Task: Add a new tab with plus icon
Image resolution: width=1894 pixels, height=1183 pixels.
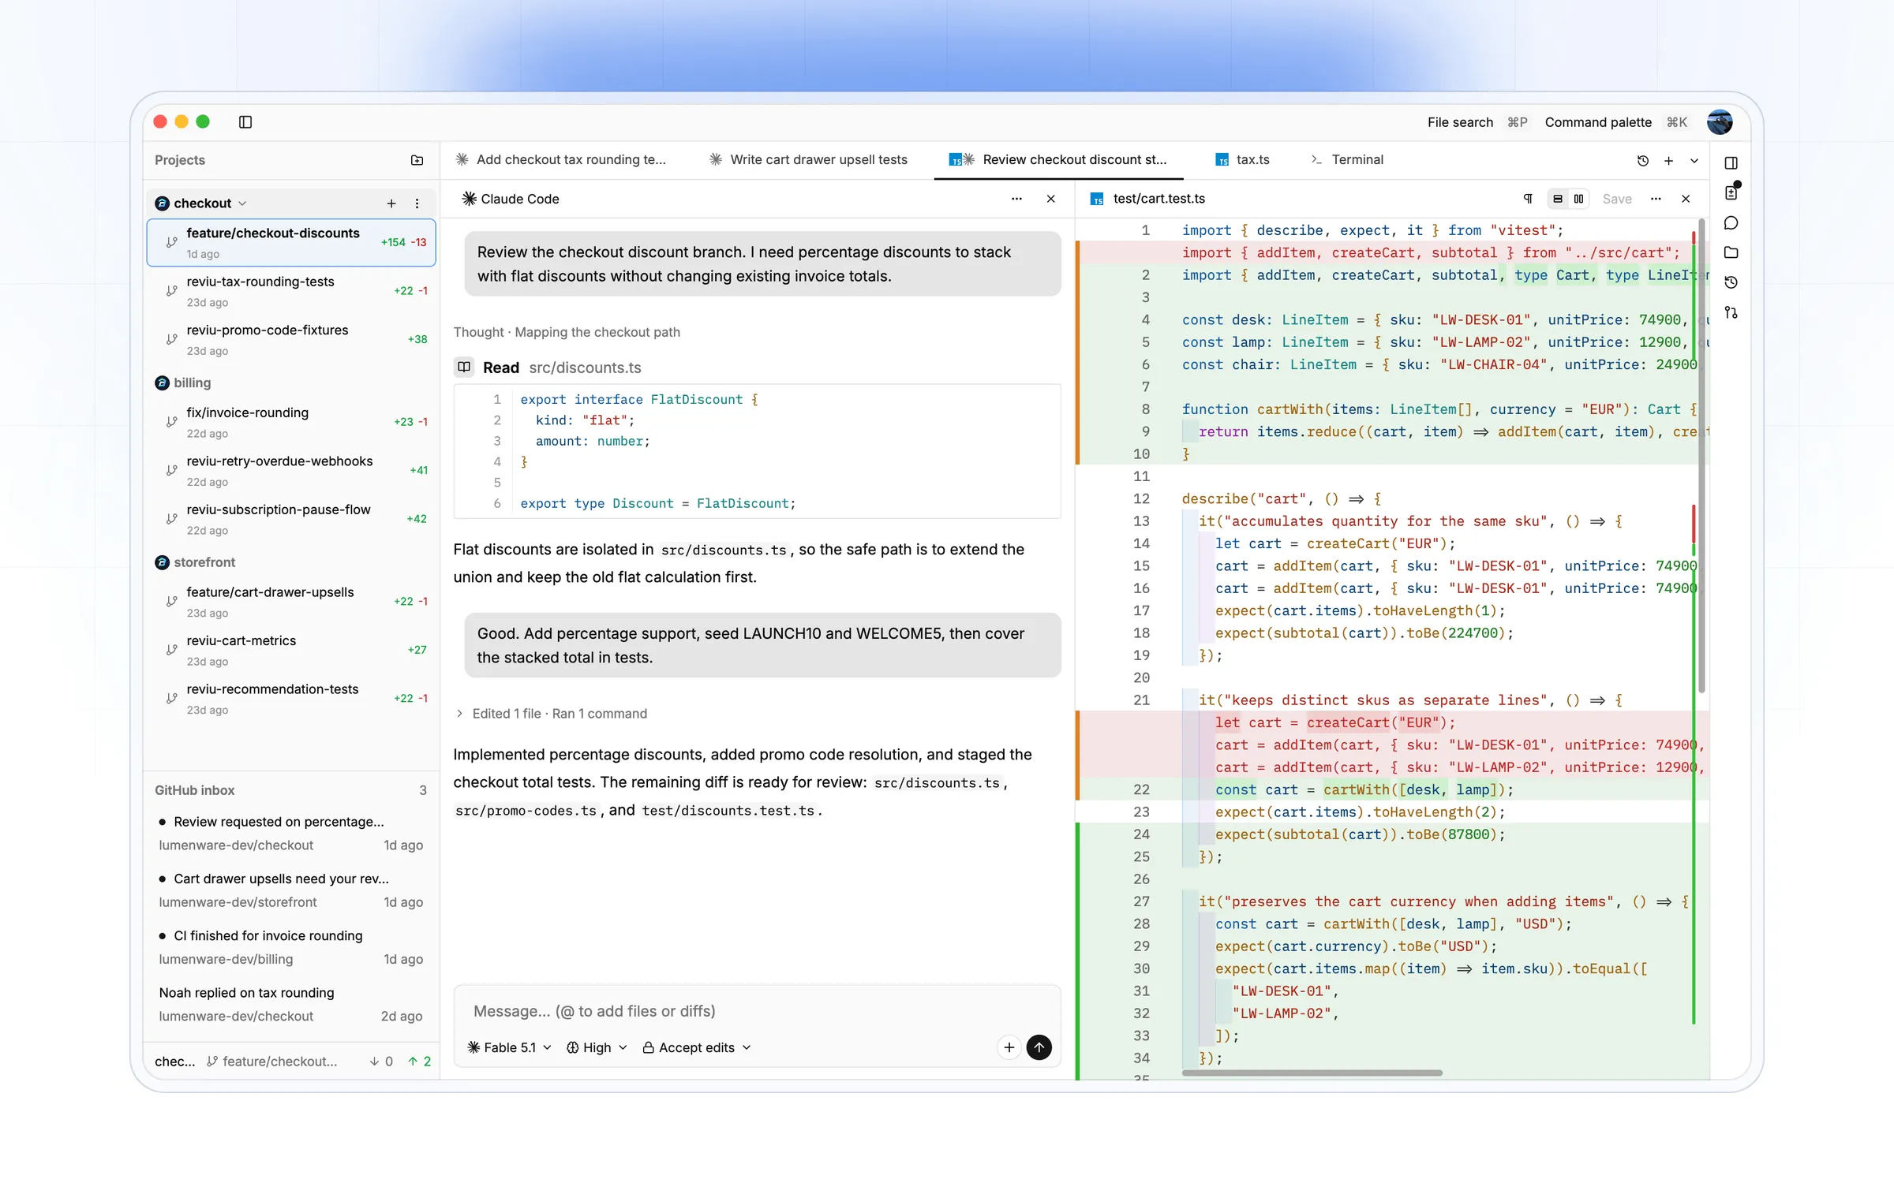Action: [1669, 160]
